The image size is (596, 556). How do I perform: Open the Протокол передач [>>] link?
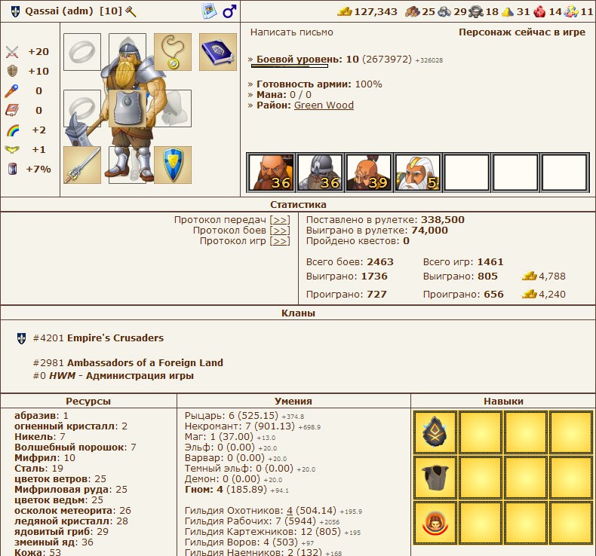coord(280,220)
